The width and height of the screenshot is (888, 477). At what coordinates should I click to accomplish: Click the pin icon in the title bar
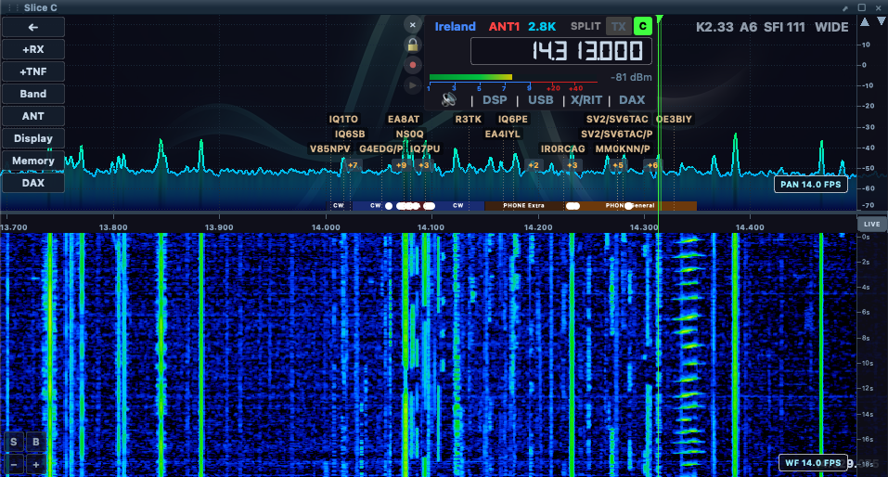click(x=845, y=8)
